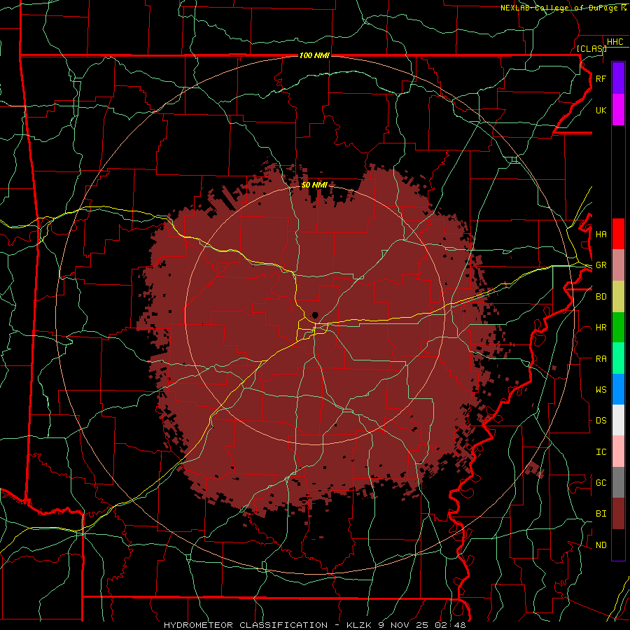
Task: Click the gray GC legend color swatch
Action: pyautogui.click(x=618, y=482)
